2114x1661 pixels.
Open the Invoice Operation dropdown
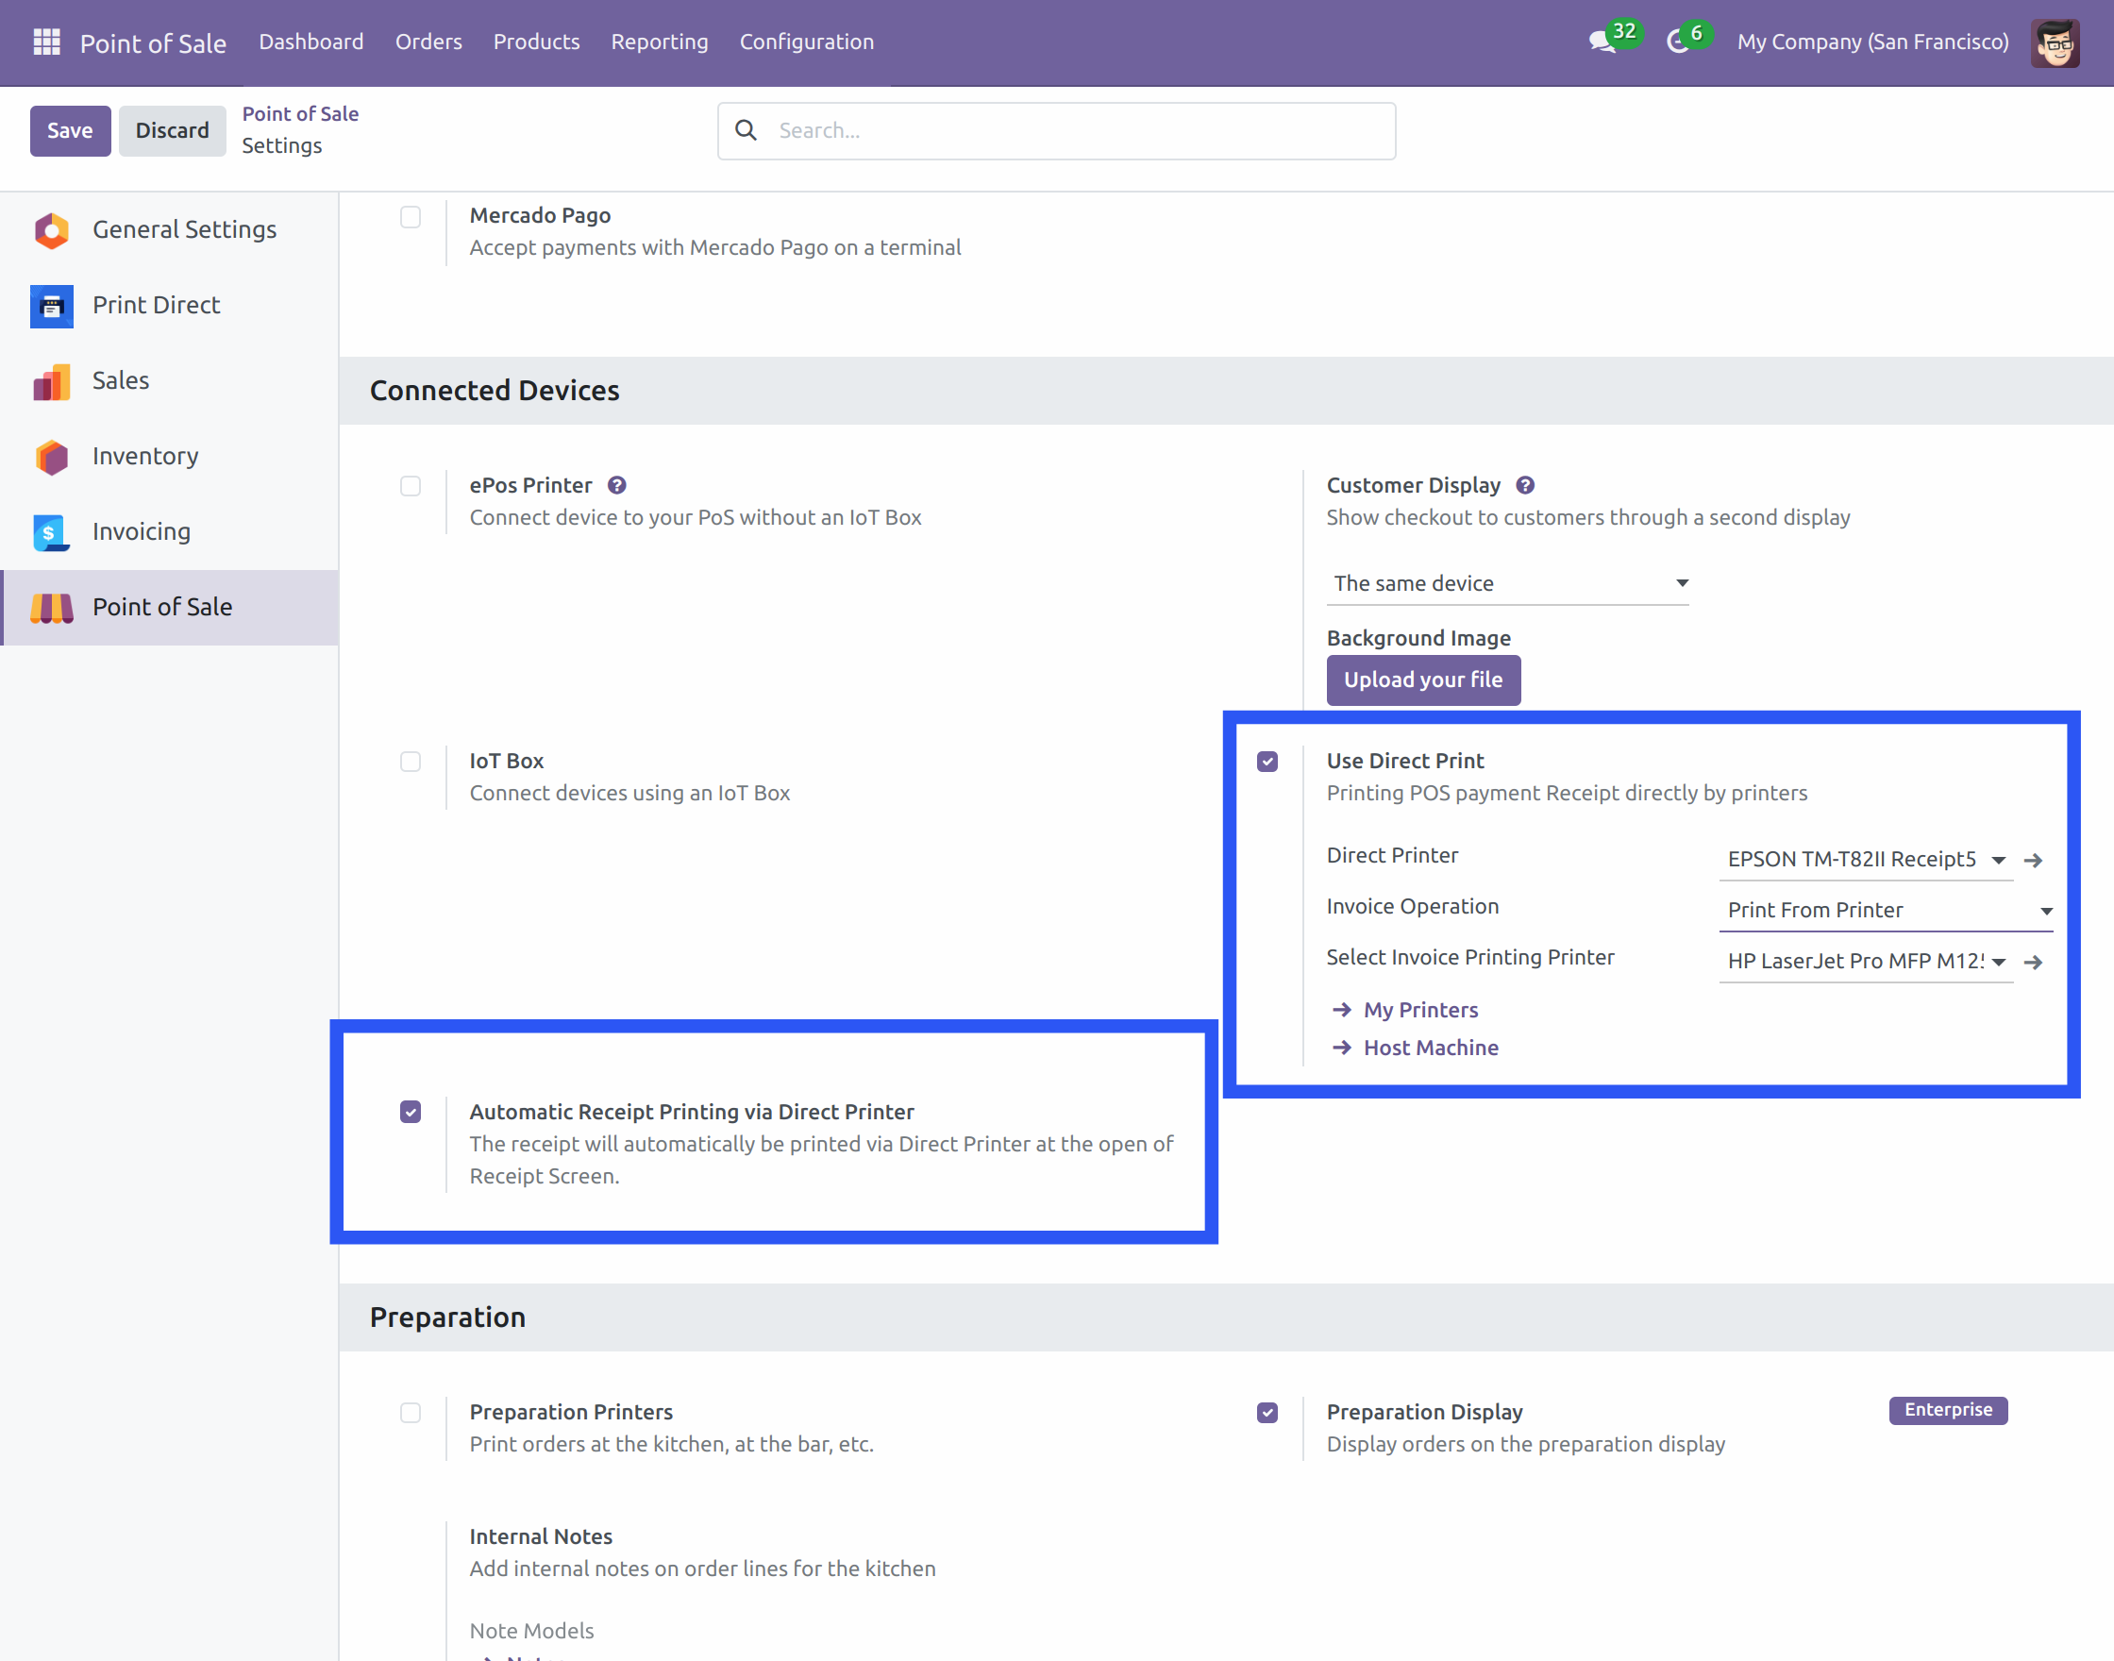[1885, 910]
